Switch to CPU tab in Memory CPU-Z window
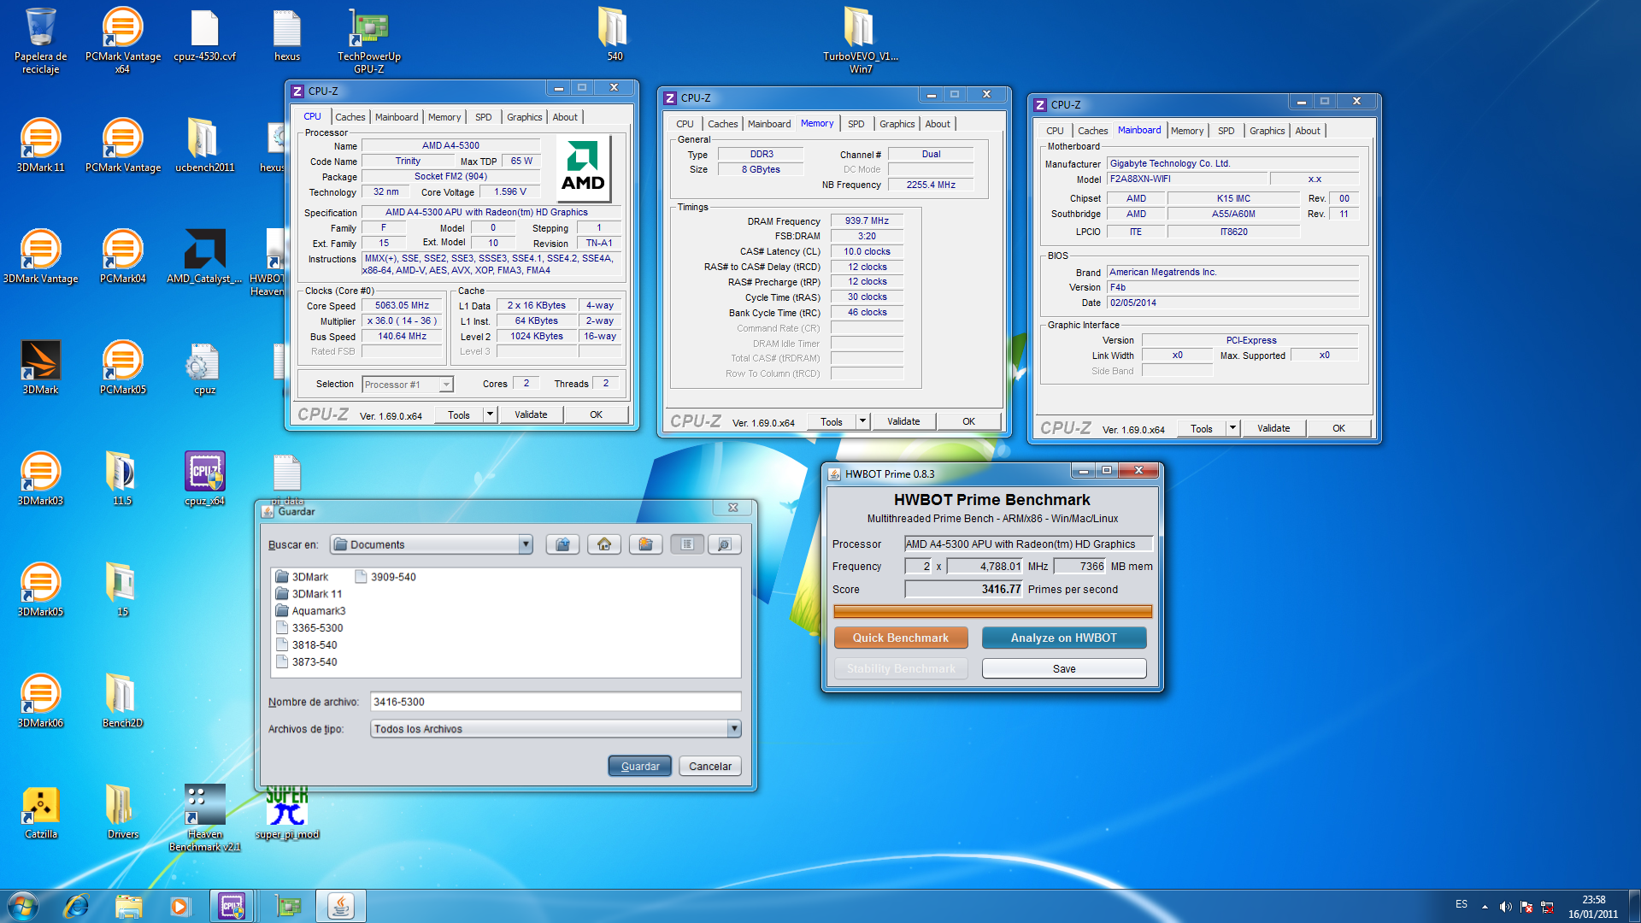The width and height of the screenshot is (1641, 923). point(685,124)
